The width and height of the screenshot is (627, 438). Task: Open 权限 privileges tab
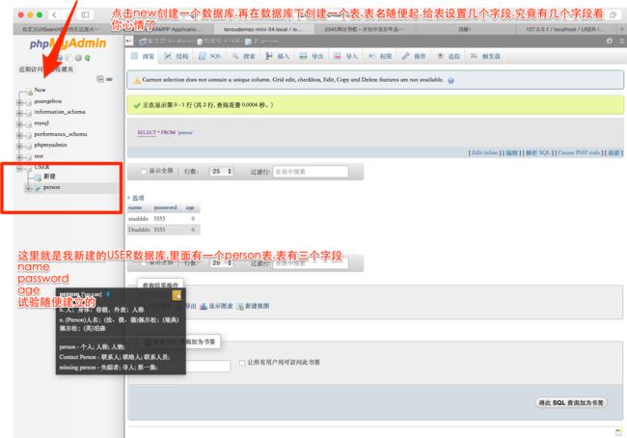(x=380, y=56)
